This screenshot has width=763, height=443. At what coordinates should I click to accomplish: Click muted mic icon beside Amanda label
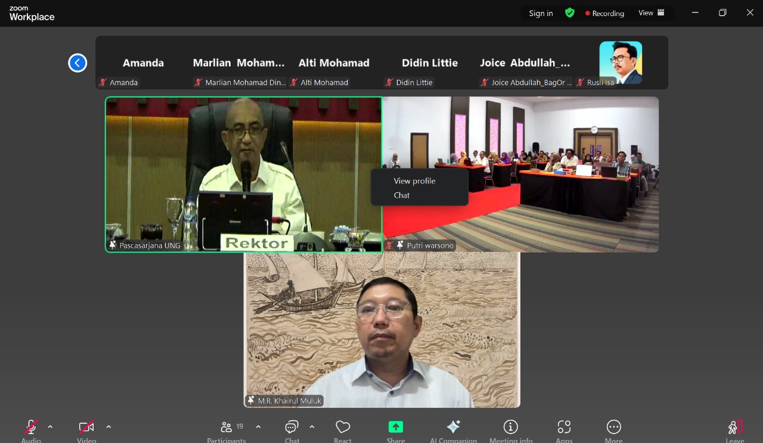[103, 83]
